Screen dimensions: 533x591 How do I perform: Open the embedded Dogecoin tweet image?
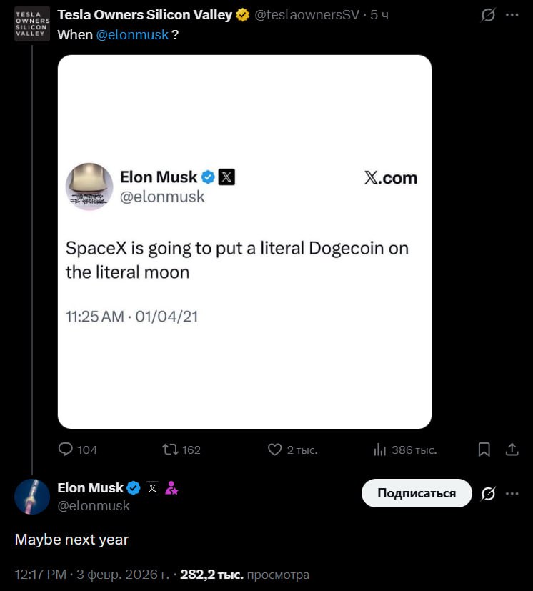(244, 242)
